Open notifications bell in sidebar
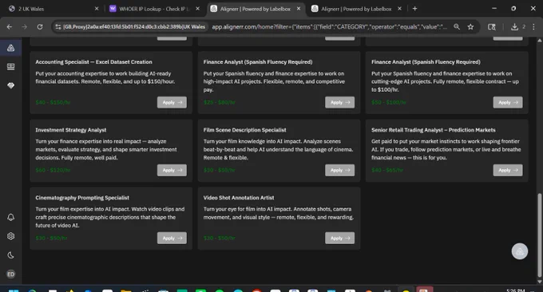This screenshot has width=543, height=292. (10, 217)
